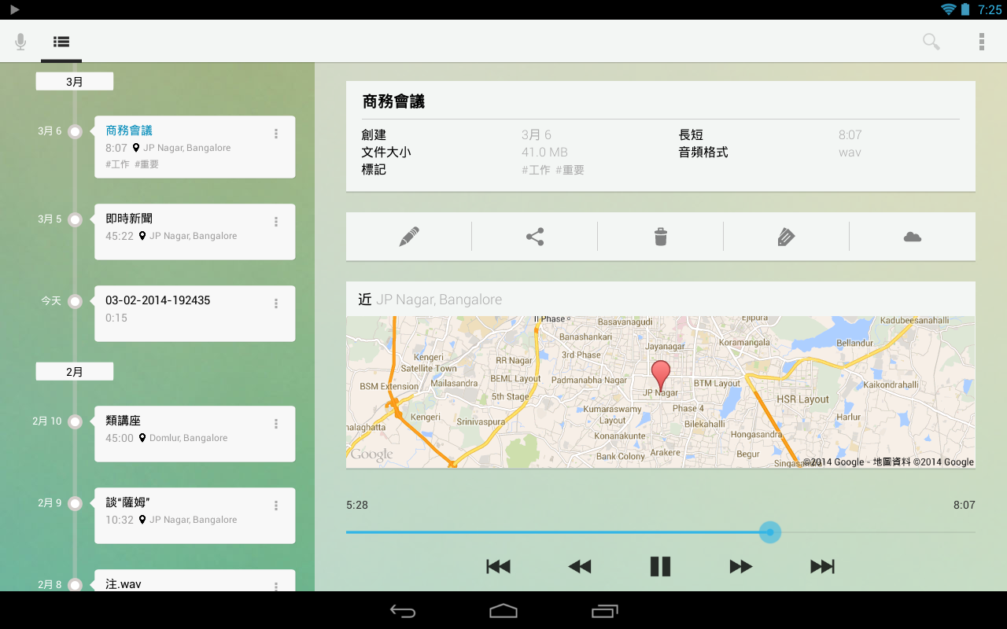Tap the play notification icon in status bar

(14, 9)
